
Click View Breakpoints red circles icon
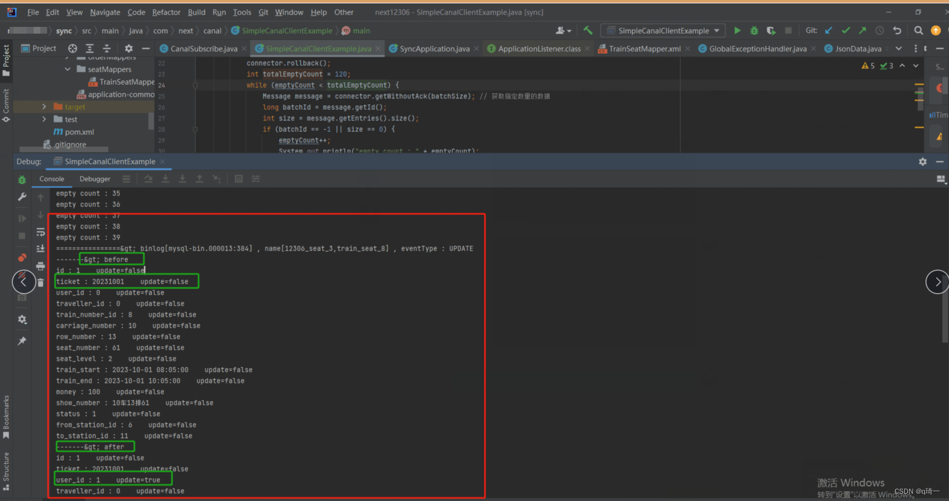tap(22, 258)
